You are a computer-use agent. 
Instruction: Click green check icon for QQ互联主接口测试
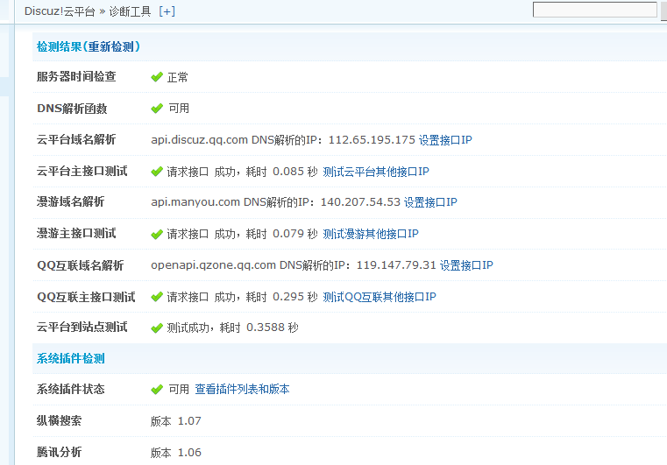click(x=157, y=297)
